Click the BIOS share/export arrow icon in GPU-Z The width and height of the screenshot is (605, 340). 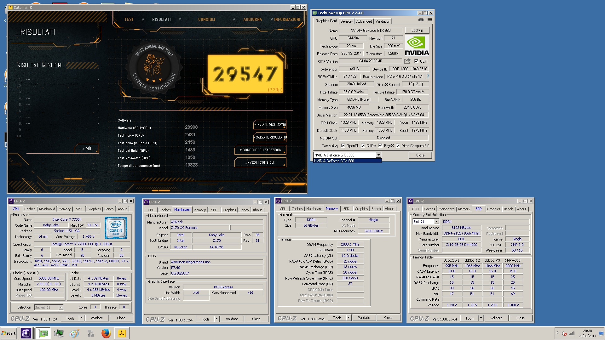407,61
